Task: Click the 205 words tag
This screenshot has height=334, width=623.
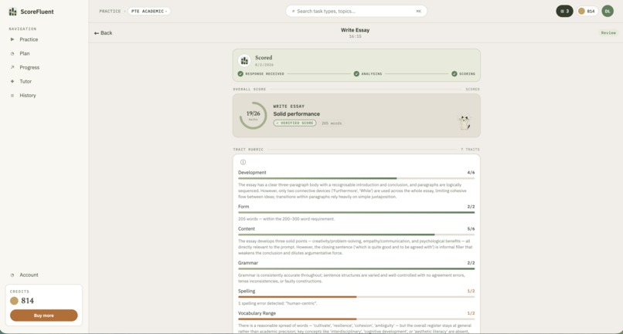Action: [x=332, y=123]
